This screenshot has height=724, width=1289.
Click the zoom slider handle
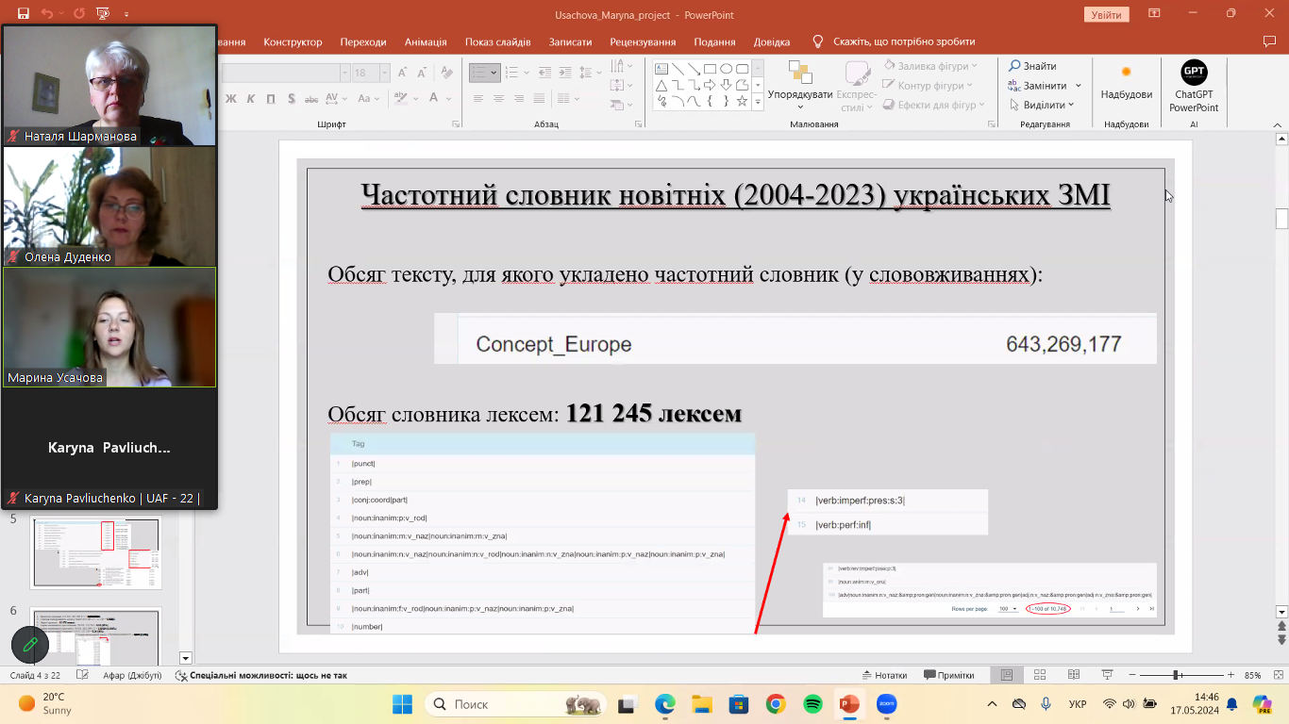coord(1177,675)
